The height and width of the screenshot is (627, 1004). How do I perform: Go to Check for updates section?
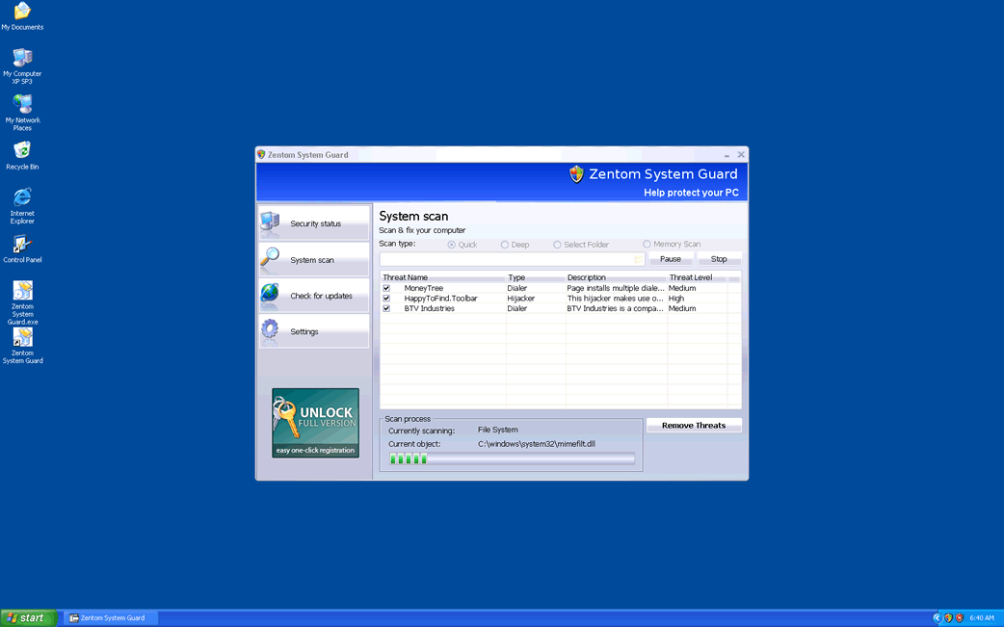pos(314,296)
